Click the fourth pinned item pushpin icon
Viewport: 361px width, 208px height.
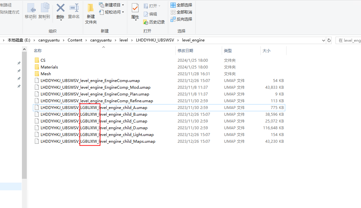[19, 86]
